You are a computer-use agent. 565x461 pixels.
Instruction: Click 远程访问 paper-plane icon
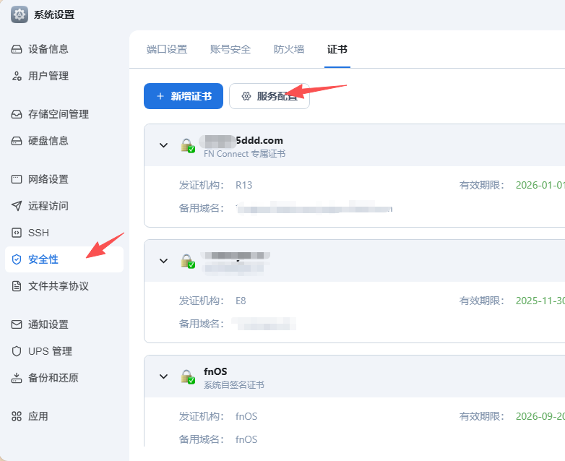pyautogui.click(x=17, y=206)
